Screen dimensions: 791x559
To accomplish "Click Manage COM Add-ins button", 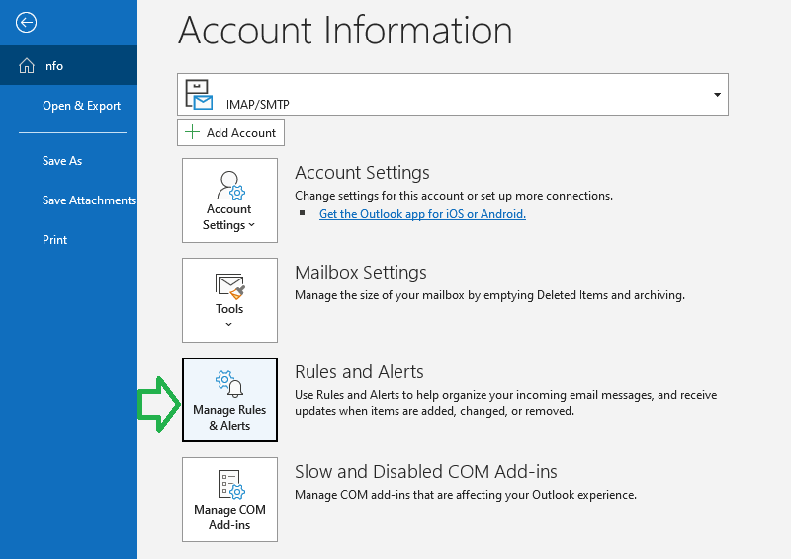I will [x=229, y=500].
